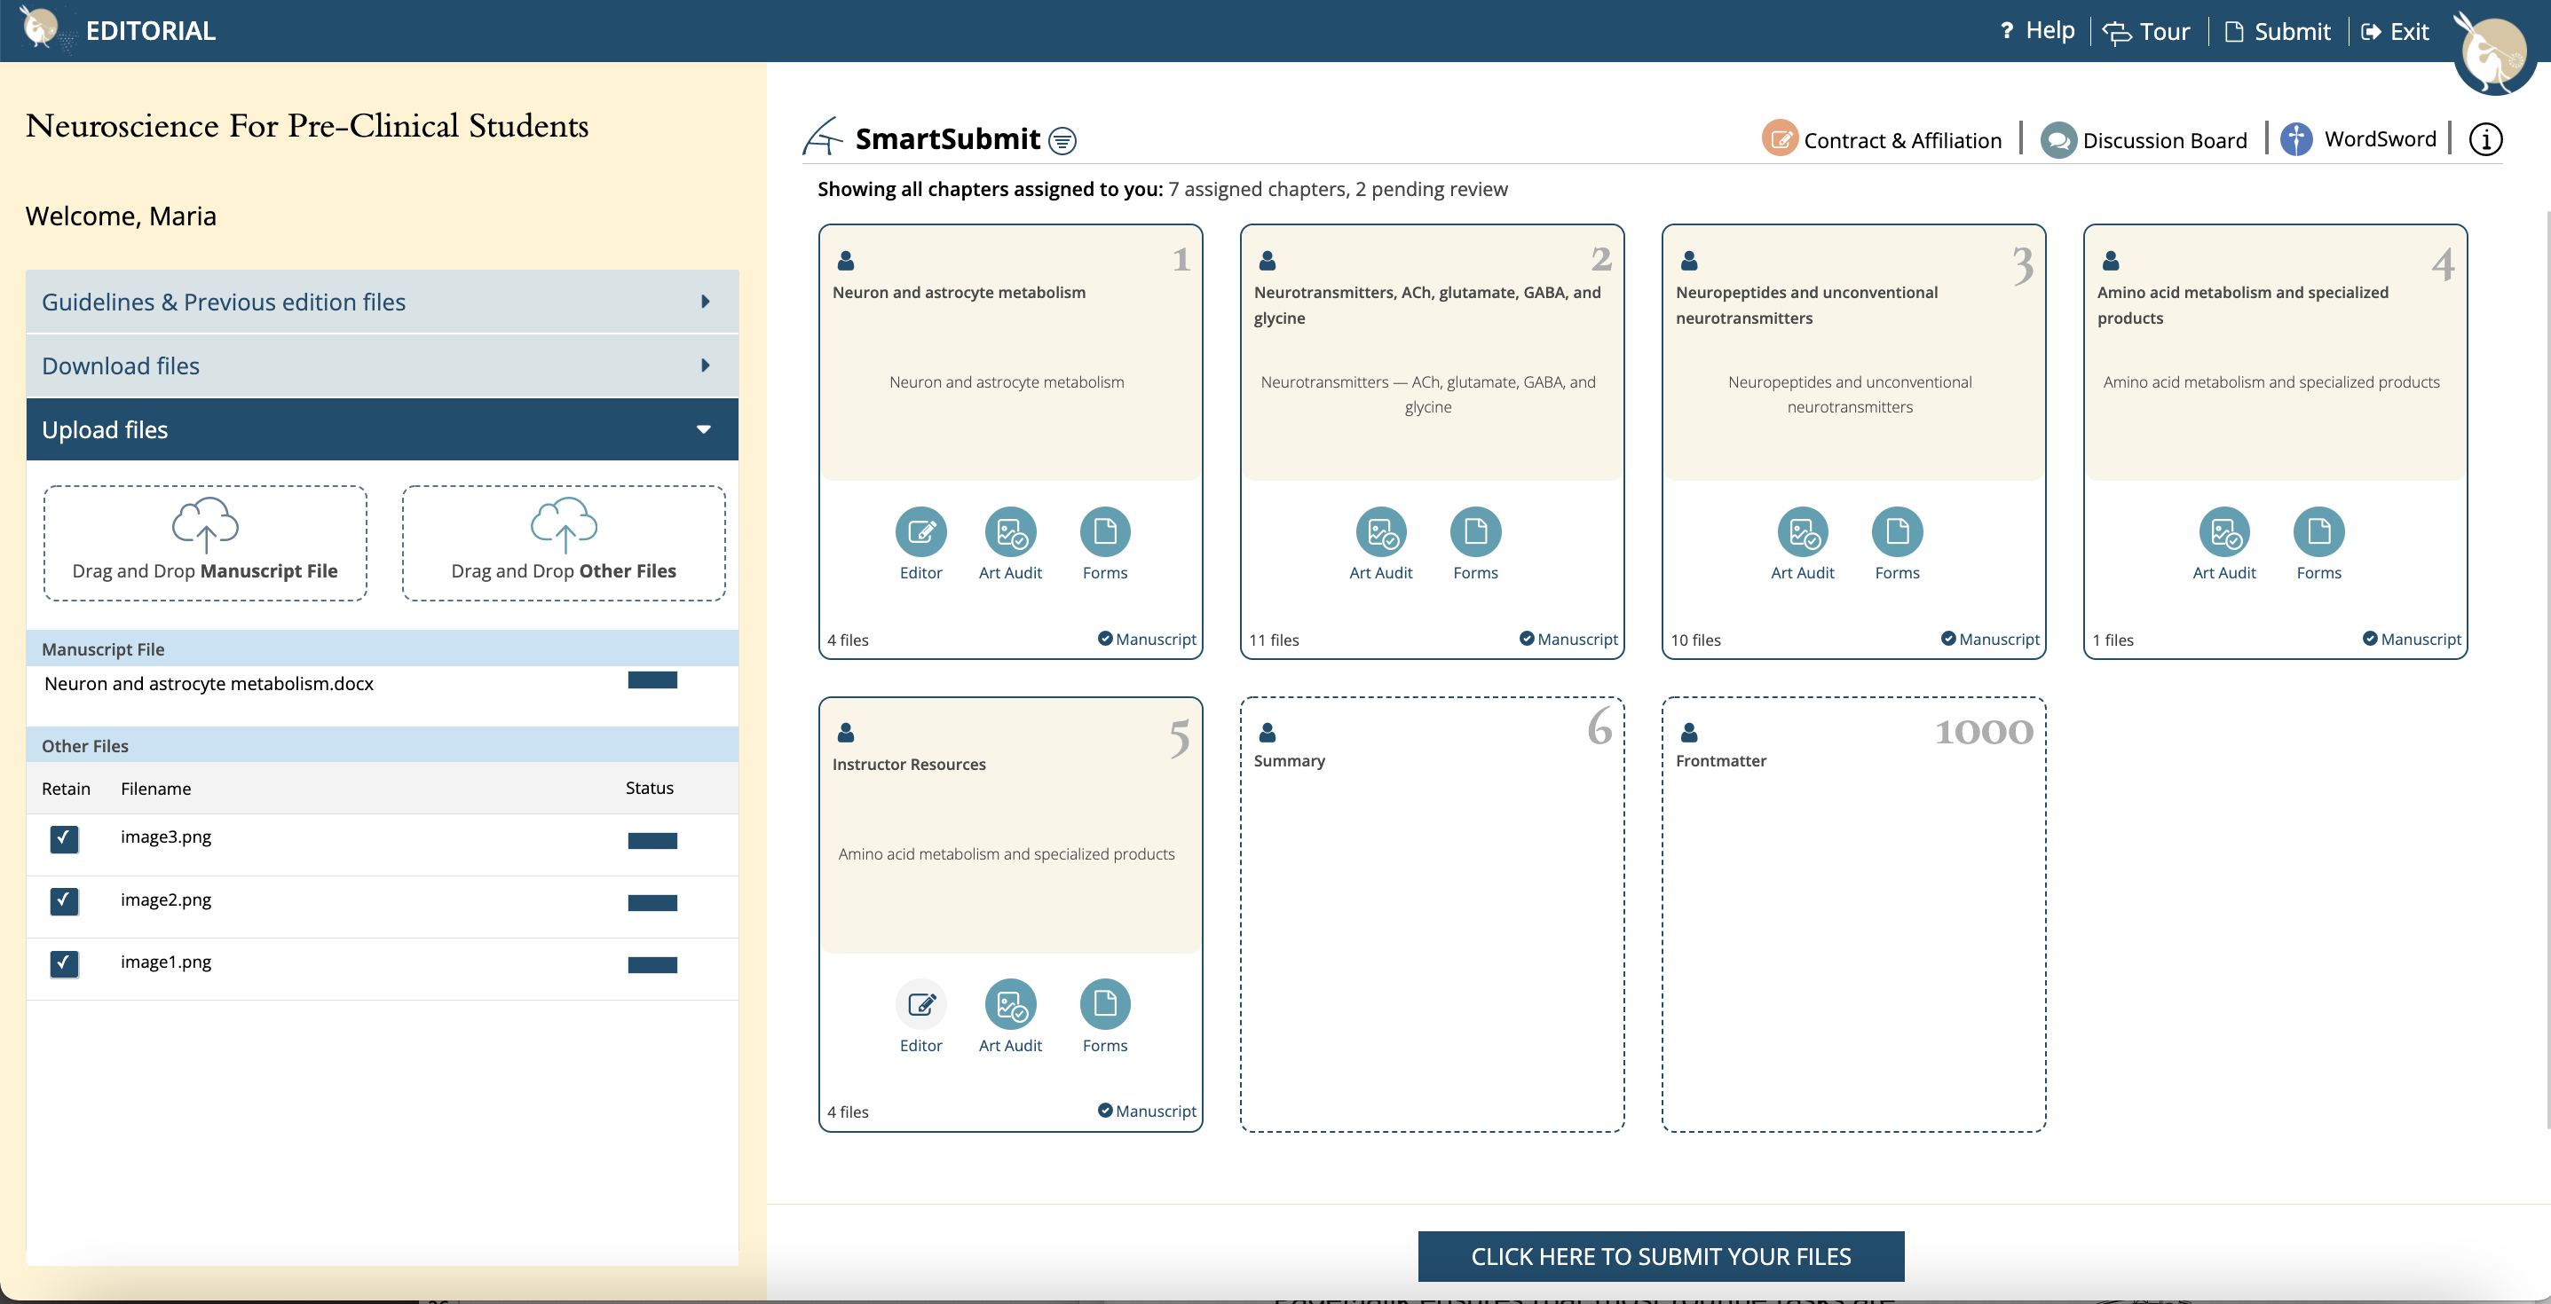This screenshot has height=1304, width=2551.
Task: Expand the Download files section
Action: coord(383,366)
